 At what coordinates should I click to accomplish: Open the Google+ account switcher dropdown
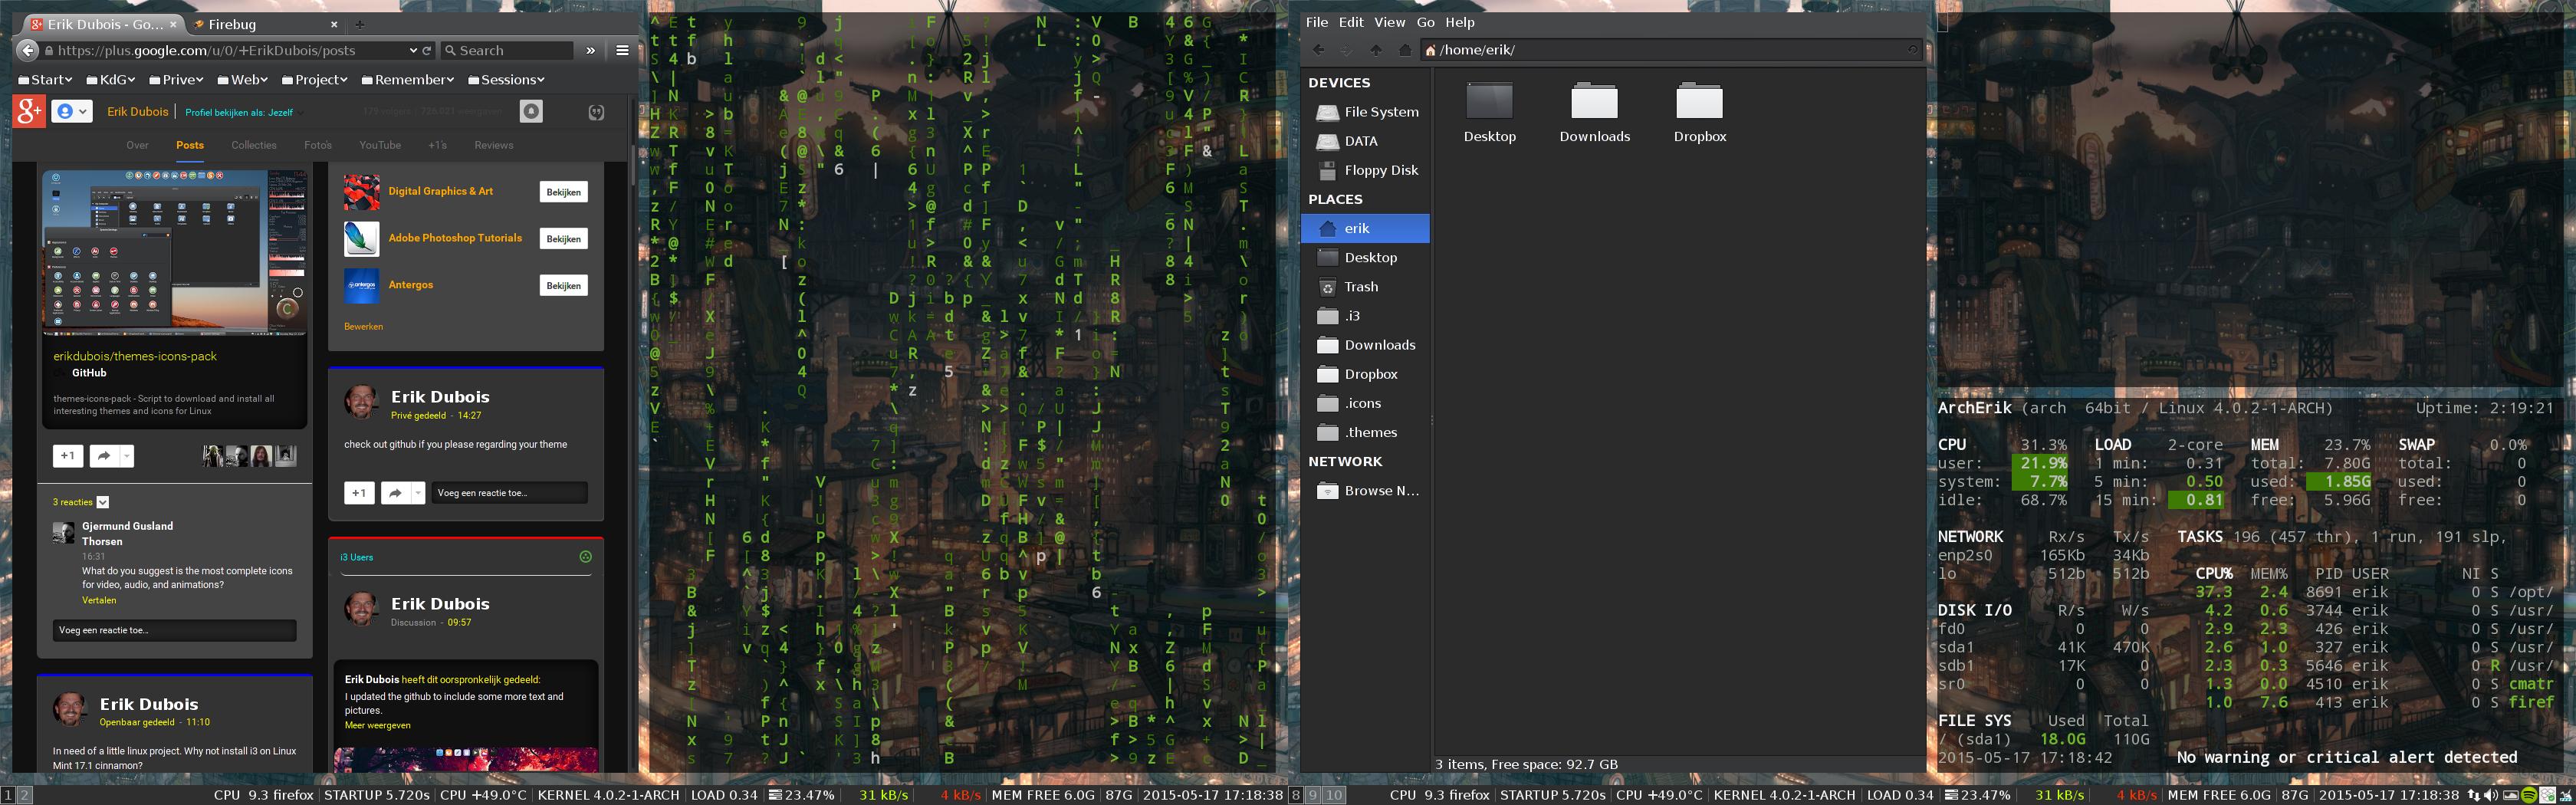71,111
